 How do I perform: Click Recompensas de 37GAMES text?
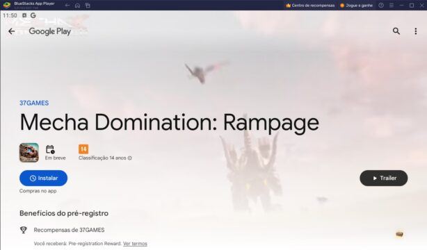point(69,230)
